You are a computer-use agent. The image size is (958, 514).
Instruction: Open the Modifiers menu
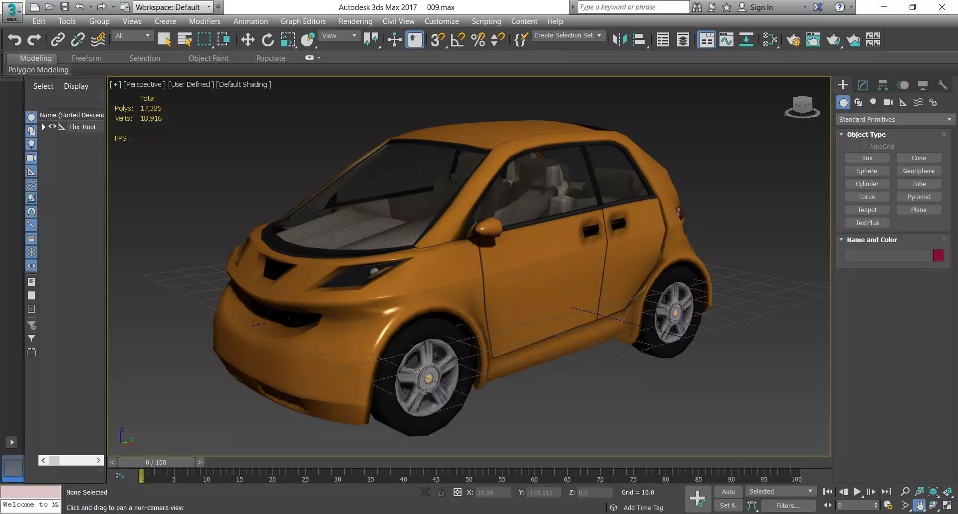click(x=205, y=21)
